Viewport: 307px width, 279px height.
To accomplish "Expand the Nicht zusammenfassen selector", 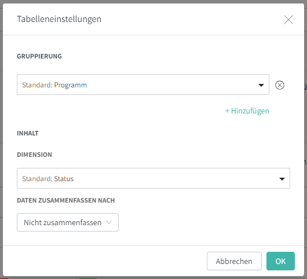I will [x=68, y=222].
